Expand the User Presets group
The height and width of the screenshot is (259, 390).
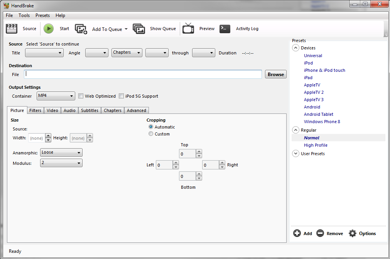click(295, 154)
